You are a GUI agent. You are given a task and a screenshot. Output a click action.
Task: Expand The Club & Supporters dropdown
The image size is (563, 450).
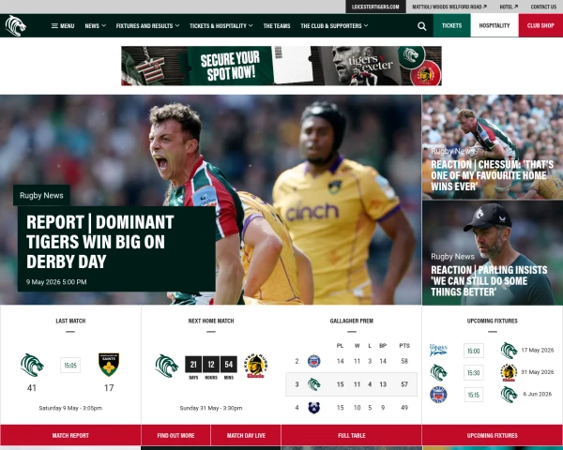pos(334,26)
